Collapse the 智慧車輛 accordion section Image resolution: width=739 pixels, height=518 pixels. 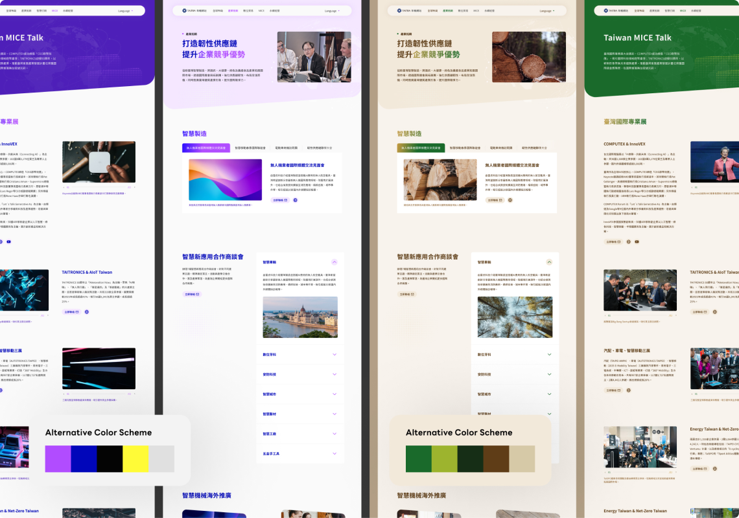[334, 262]
